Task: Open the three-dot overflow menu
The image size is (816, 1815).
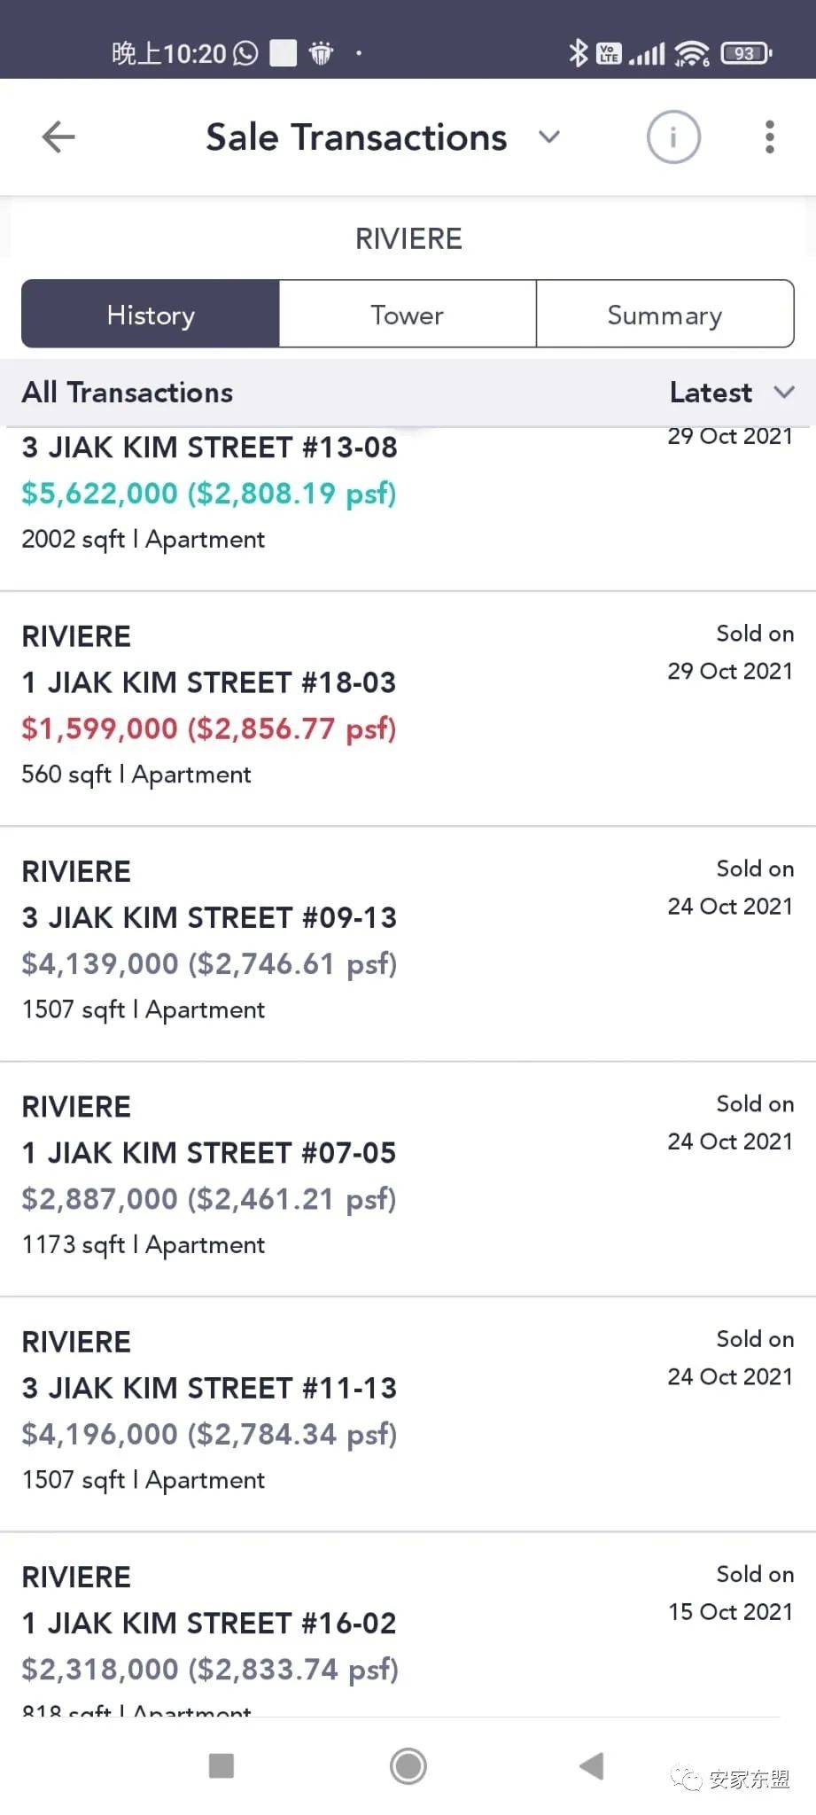Action: click(769, 137)
